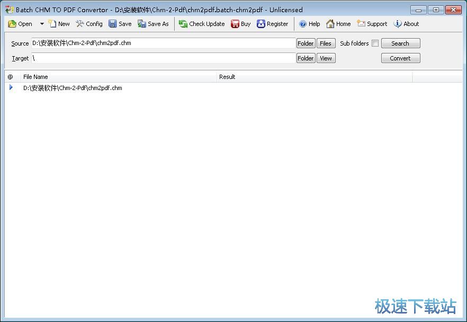Click the @ column header
467x322 pixels.
point(12,77)
